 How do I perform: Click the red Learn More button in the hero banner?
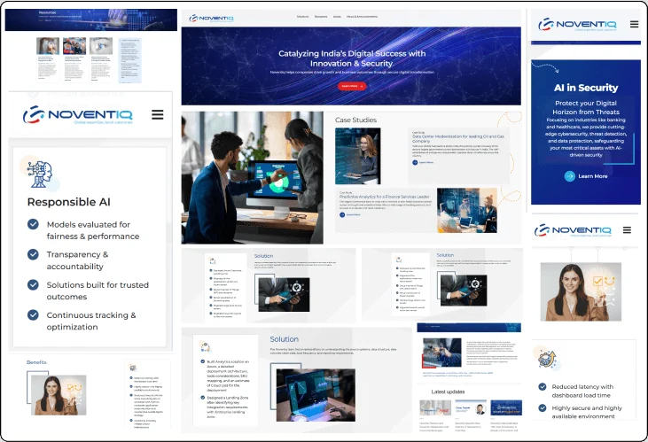pyautogui.click(x=352, y=86)
